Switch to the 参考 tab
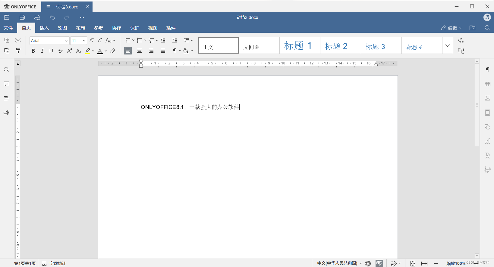 click(x=99, y=28)
